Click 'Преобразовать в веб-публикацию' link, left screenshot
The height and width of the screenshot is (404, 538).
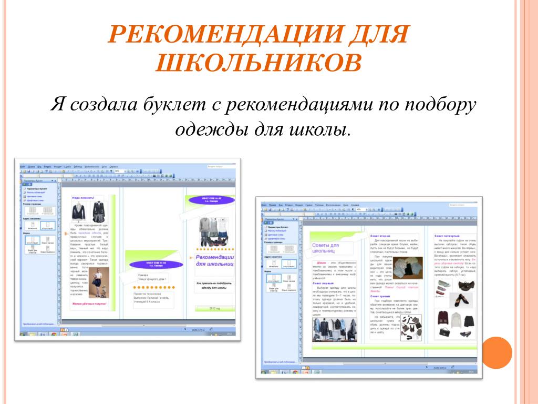click(38, 324)
